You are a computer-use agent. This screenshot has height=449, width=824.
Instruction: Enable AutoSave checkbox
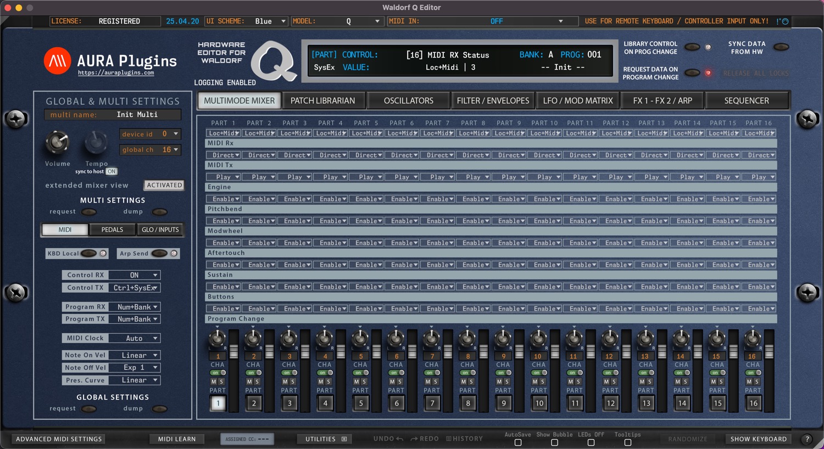coord(518,442)
